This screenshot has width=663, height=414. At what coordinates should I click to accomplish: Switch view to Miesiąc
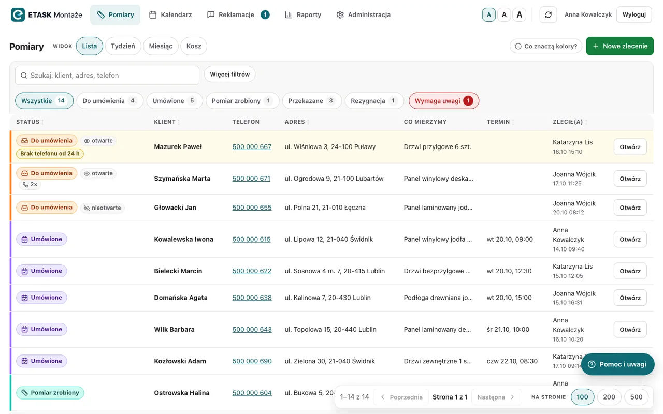161,46
